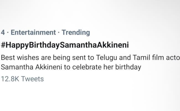Image resolution: width=180 pixels, height=111 pixels.
Task: Click the # symbol starting the hashtag
Action: (x=3, y=45)
